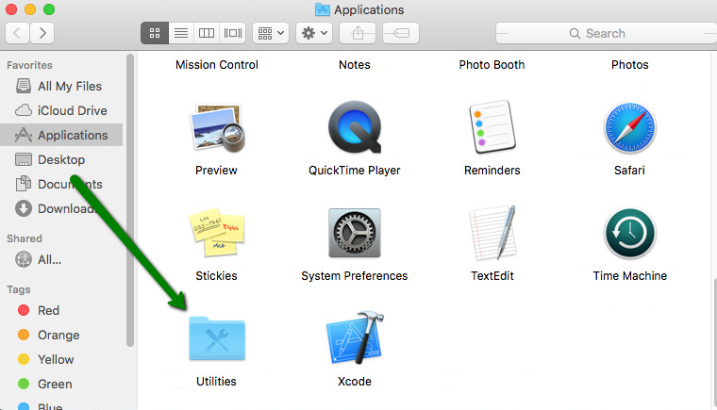Open the Utilities folder
717x410 pixels.
coord(217,338)
